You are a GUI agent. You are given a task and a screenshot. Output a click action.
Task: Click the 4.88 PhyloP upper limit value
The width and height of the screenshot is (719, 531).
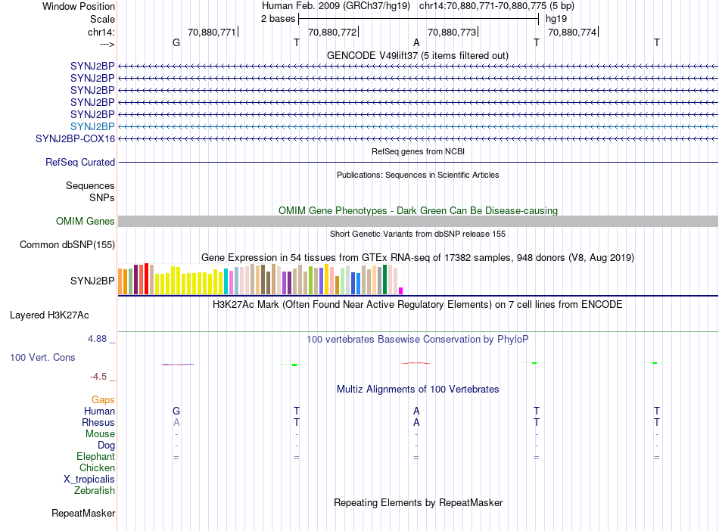coord(97,339)
